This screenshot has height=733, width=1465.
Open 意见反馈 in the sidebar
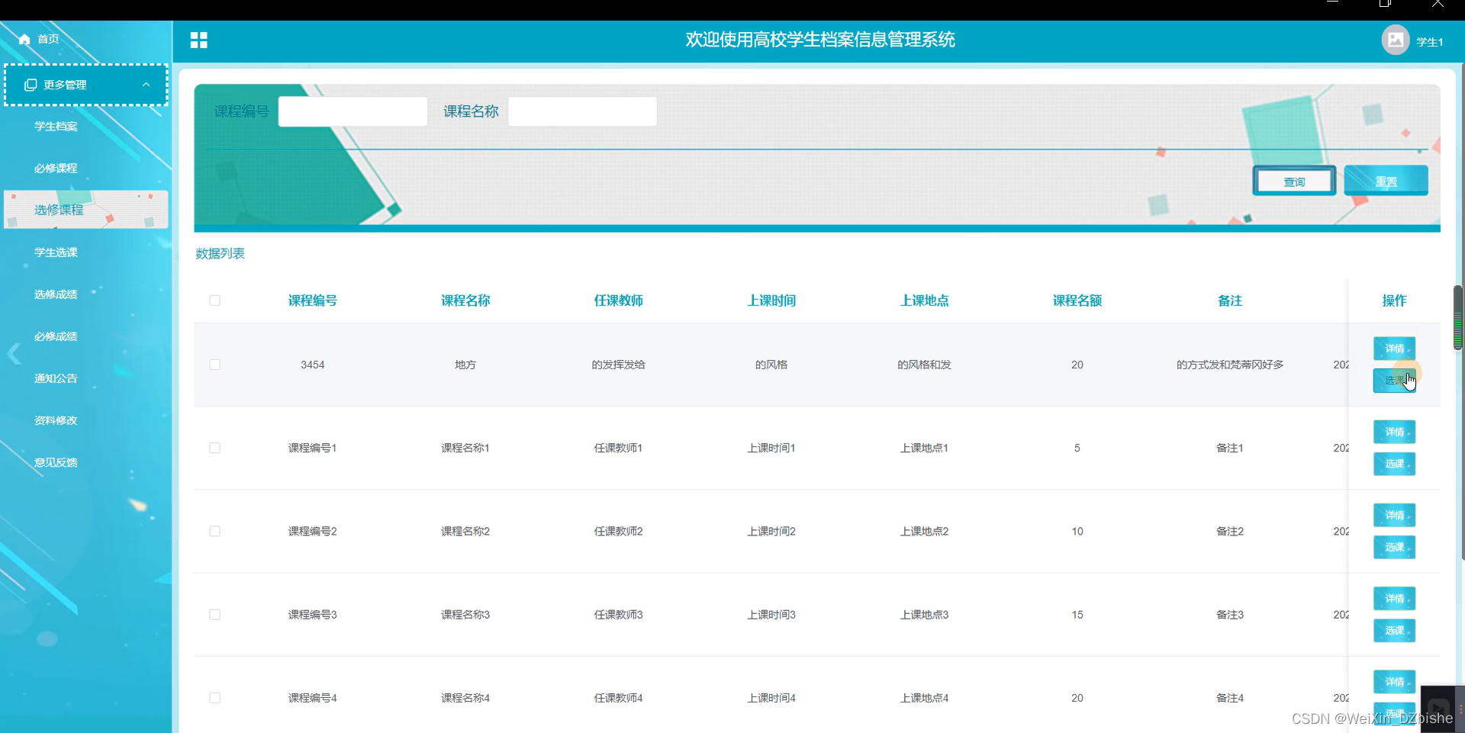[56, 462]
